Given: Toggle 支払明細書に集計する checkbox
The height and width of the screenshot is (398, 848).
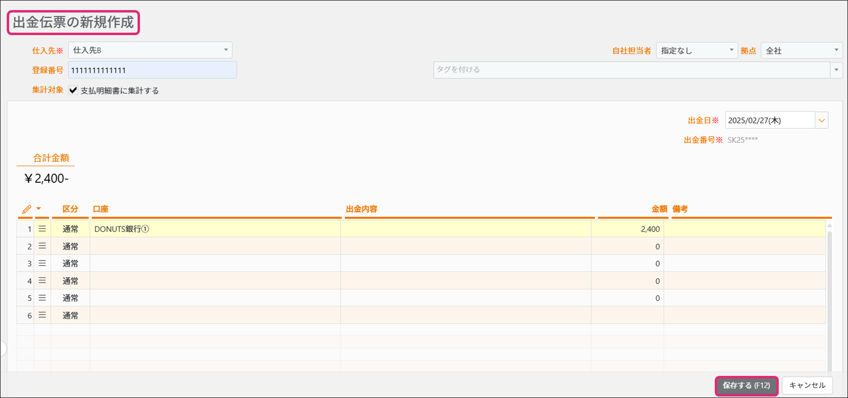Looking at the screenshot, I should coord(73,90).
